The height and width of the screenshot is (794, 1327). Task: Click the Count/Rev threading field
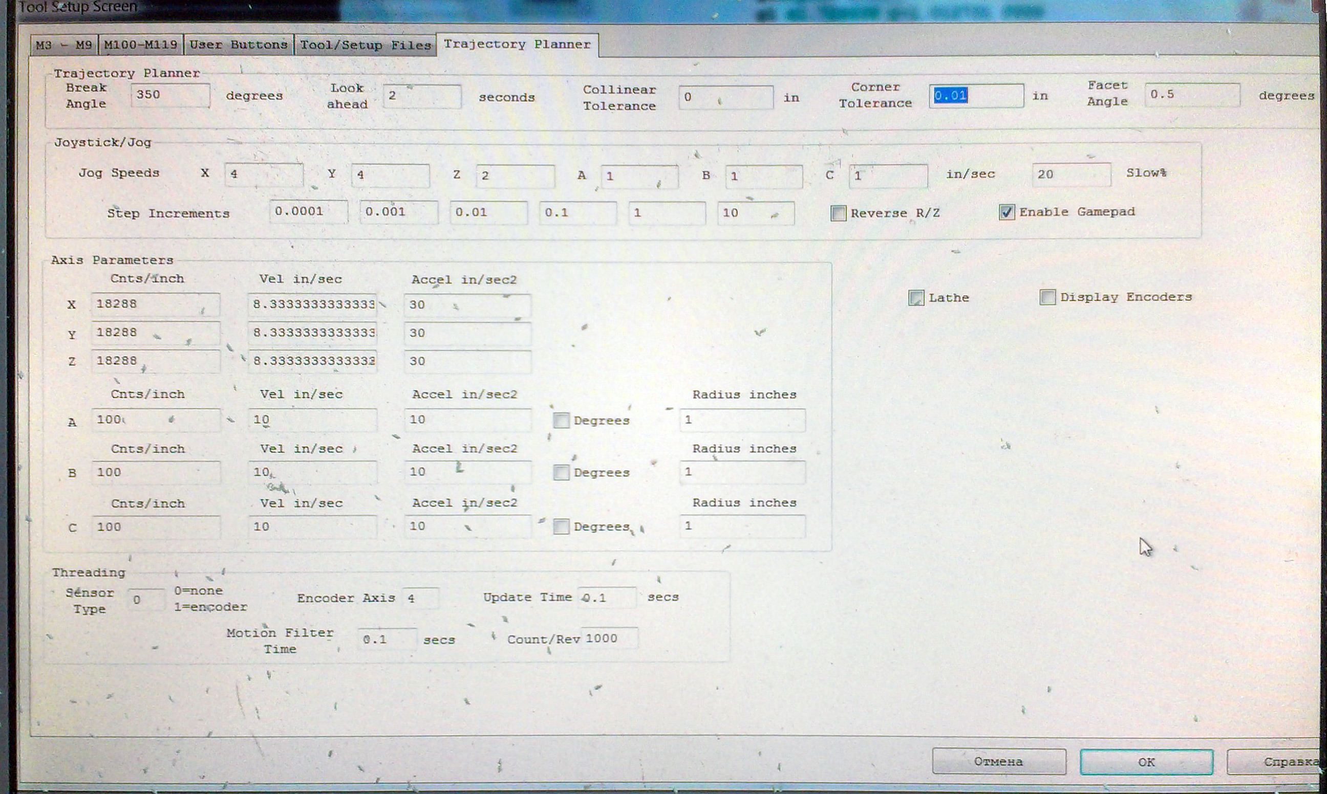coord(609,639)
